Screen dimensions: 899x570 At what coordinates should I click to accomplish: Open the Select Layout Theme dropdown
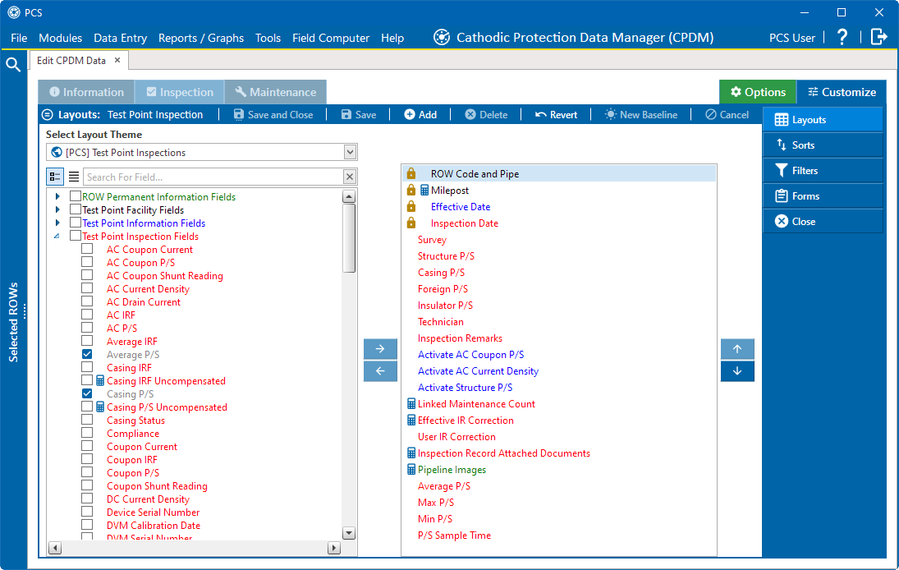click(350, 152)
